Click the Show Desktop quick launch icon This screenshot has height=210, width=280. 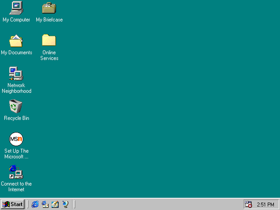click(x=55, y=204)
